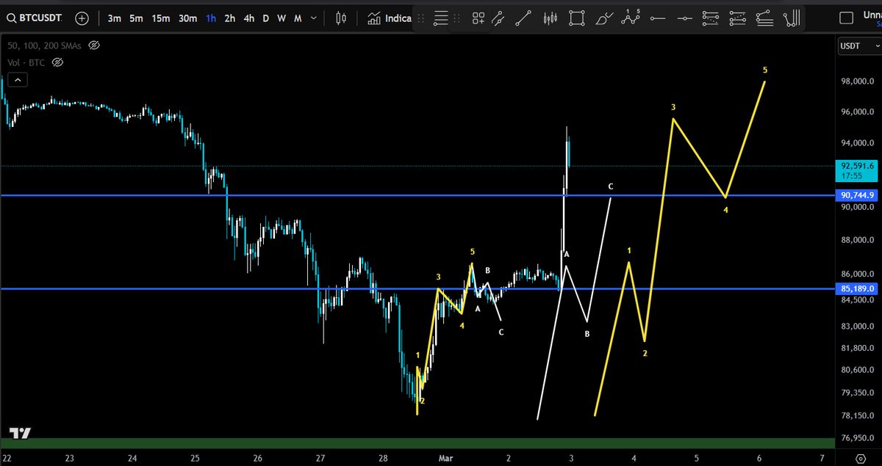Click the symbol search magnifier icon
Image resolution: width=882 pixels, height=466 pixels.
point(10,18)
